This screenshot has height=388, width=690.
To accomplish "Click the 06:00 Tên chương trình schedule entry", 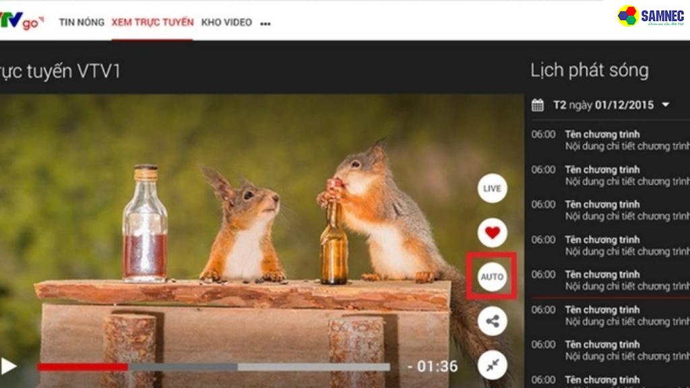I will 600,134.
